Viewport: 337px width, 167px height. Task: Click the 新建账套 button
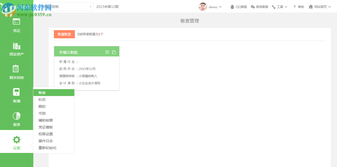pos(64,34)
